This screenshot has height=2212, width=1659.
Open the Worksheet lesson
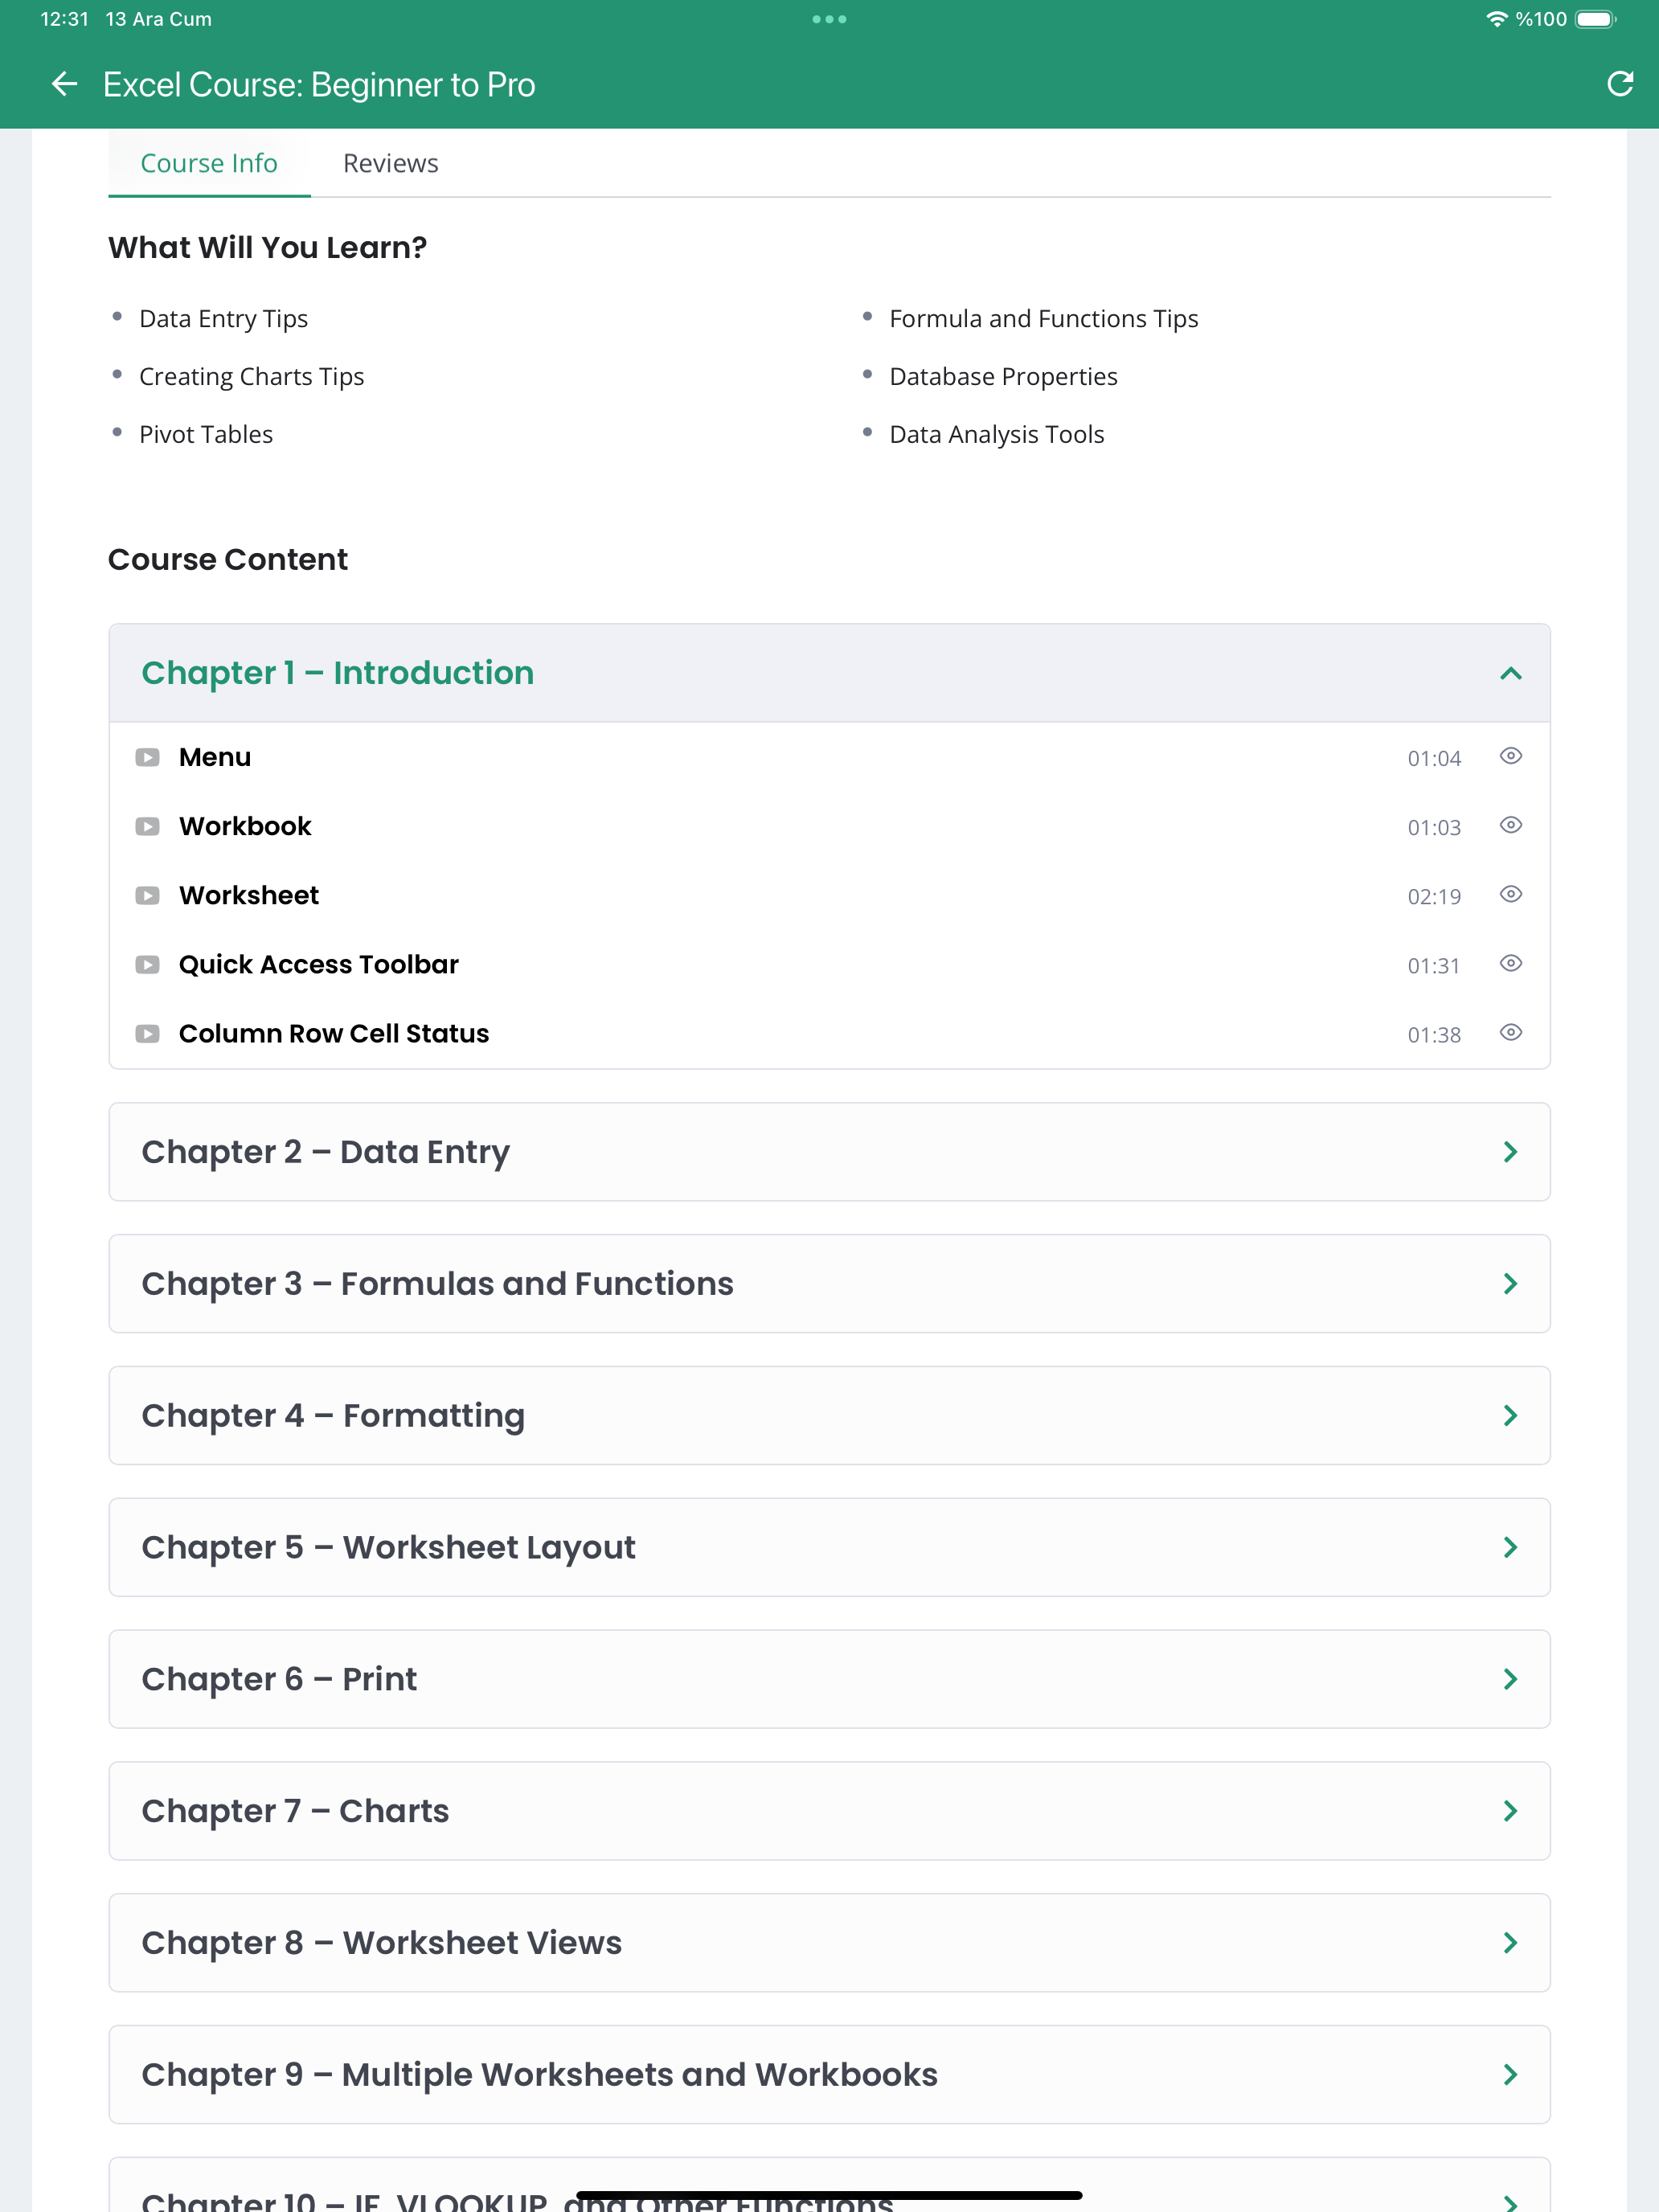(829, 895)
